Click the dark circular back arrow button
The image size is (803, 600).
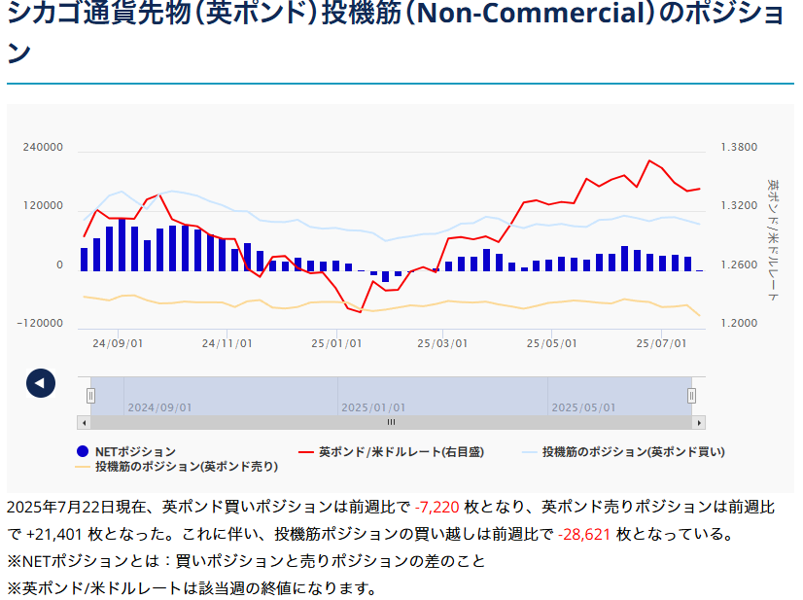[40, 383]
